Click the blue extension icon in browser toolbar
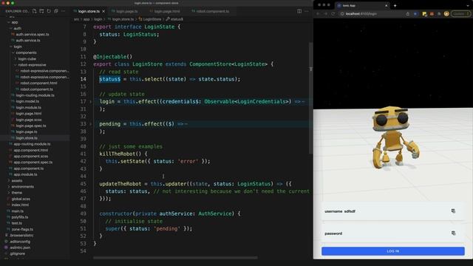Viewport: 473px width, 266px height. tap(415, 14)
